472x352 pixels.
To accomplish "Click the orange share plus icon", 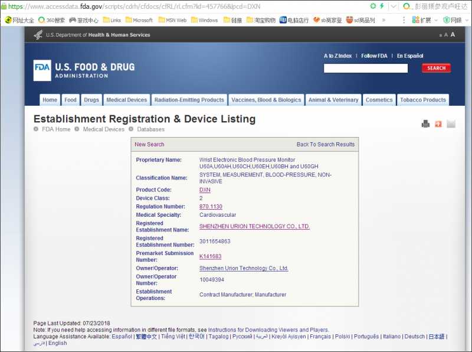I will (438, 123).
